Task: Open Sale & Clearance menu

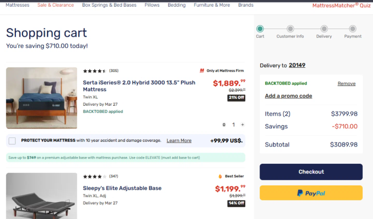Action: coord(55,5)
